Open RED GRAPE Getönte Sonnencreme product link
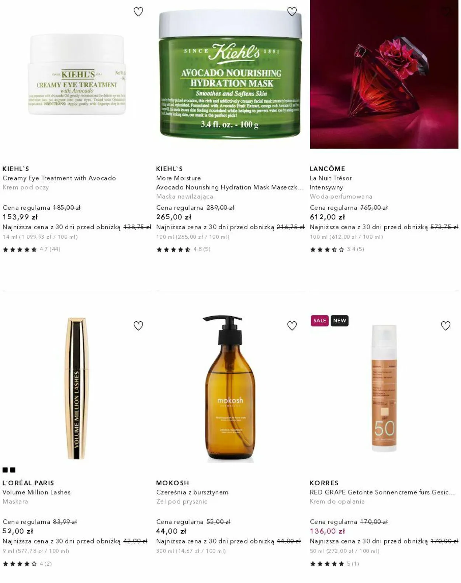The width and height of the screenshot is (461, 583). tap(382, 492)
